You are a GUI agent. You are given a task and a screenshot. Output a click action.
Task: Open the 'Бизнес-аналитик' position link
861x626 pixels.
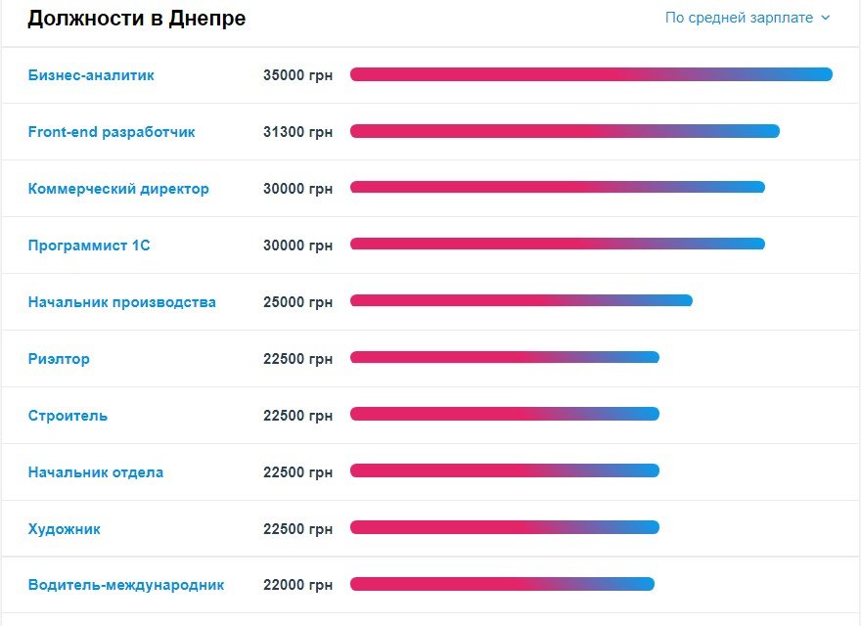pyautogui.click(x=91, y=75)
